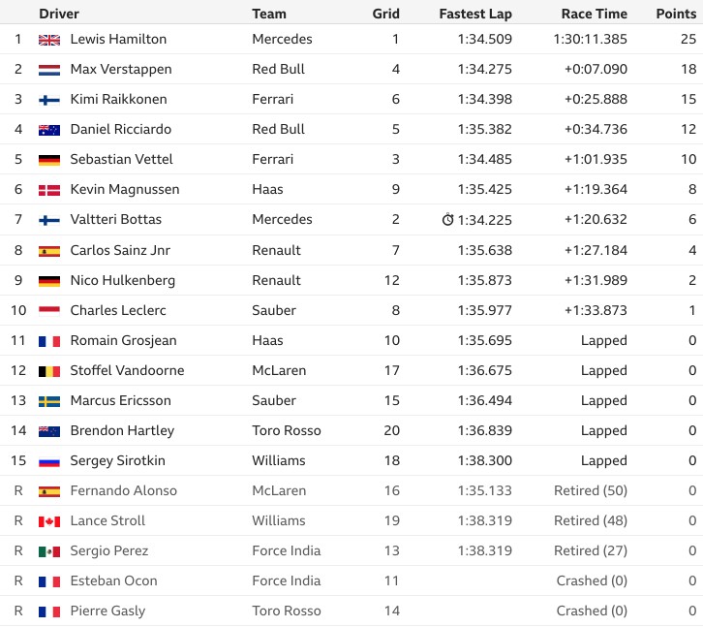Image resolution: width=703 pixels, height=627 pixels.
Task: Click the Swedish flag next to Marcus Ericsson
Action: coord(49,401)
